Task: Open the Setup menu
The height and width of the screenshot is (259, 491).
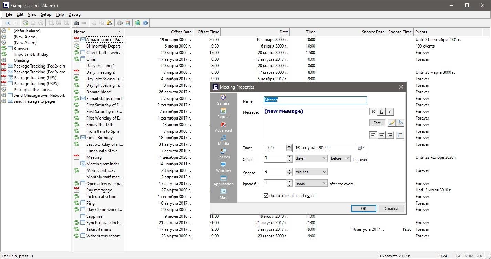Action: point(46,14)
